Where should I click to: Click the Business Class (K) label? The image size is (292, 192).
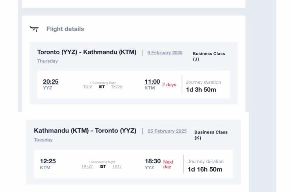click(x=211, y=135)
